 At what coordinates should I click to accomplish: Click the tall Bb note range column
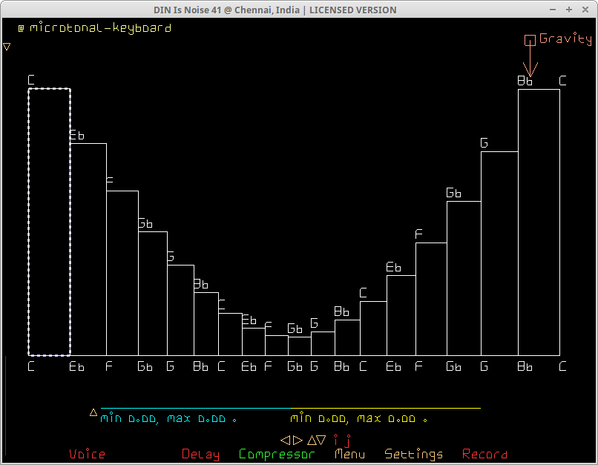[539, 222]
